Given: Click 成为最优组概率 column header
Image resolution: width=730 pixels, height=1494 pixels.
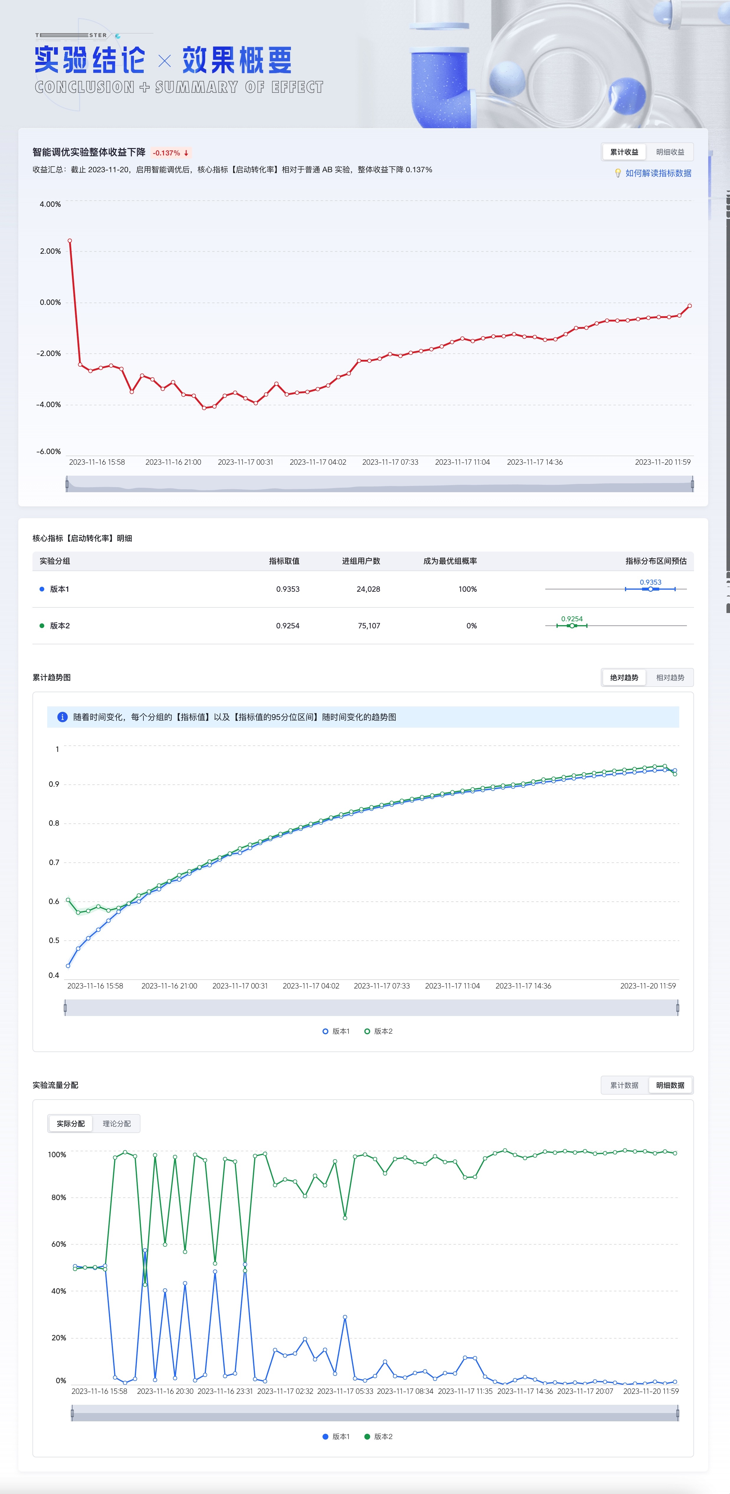Looking at the screenshot, I should [450, 561].
